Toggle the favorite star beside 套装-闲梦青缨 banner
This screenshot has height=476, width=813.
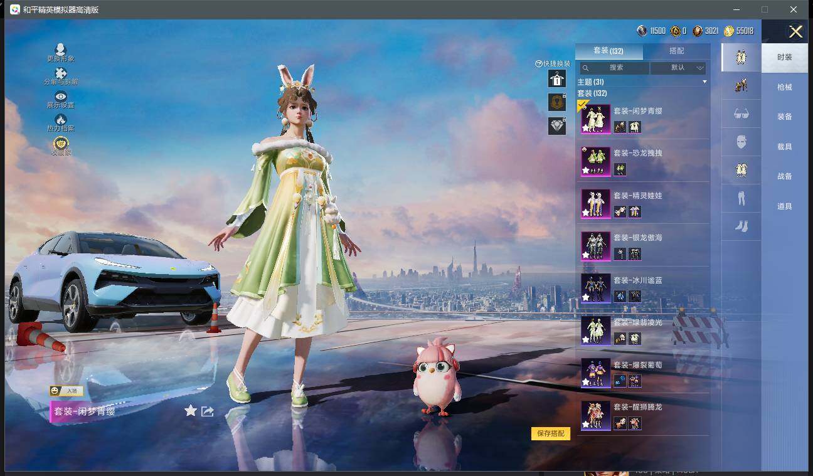(191, 411)
